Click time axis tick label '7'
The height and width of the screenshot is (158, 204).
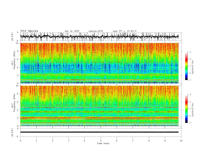(x=133, y=141)
